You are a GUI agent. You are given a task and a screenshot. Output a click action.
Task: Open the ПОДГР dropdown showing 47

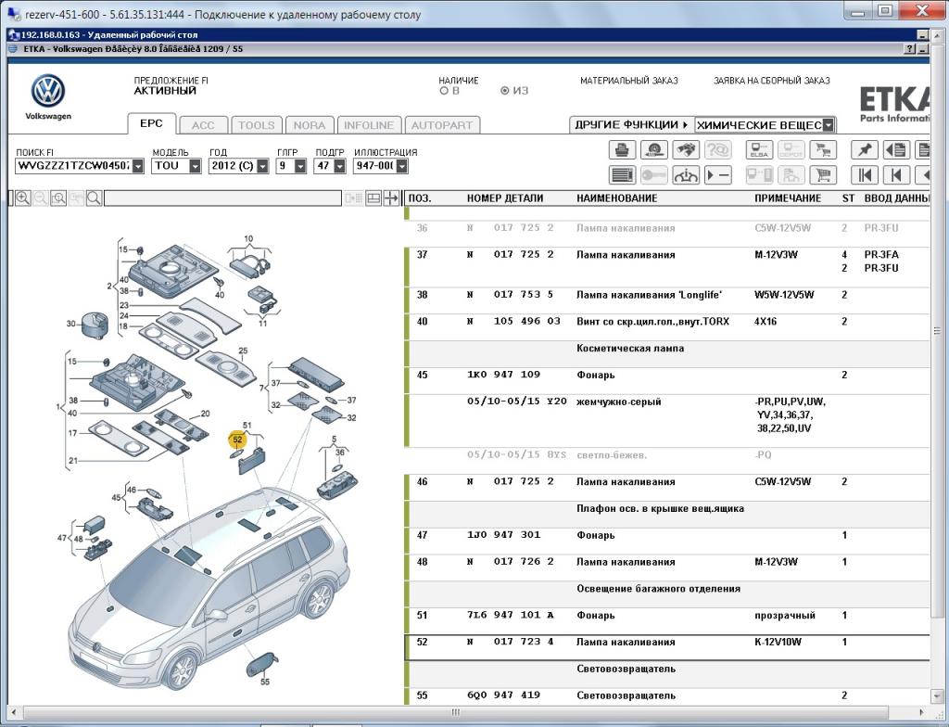pyautogui.click(x=339, y=166)
